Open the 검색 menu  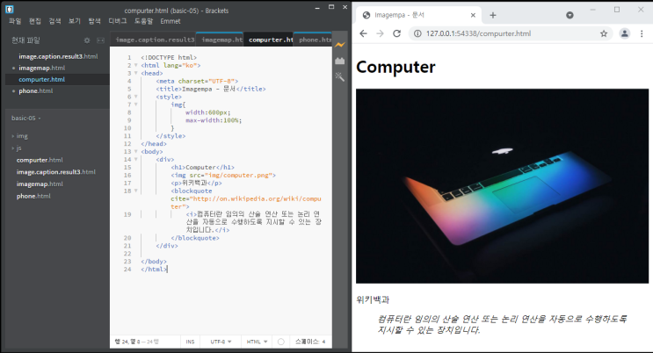[55, 21]
